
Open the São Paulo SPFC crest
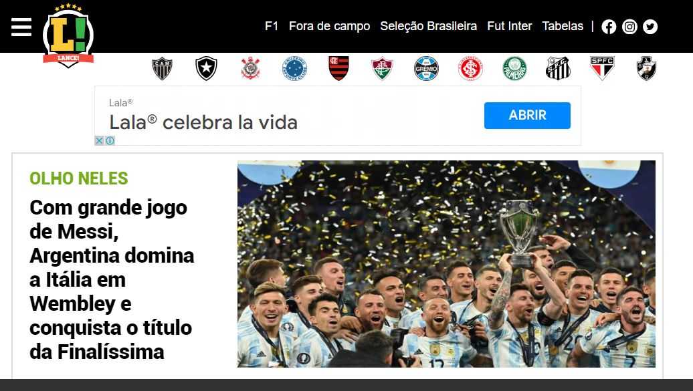603,68
